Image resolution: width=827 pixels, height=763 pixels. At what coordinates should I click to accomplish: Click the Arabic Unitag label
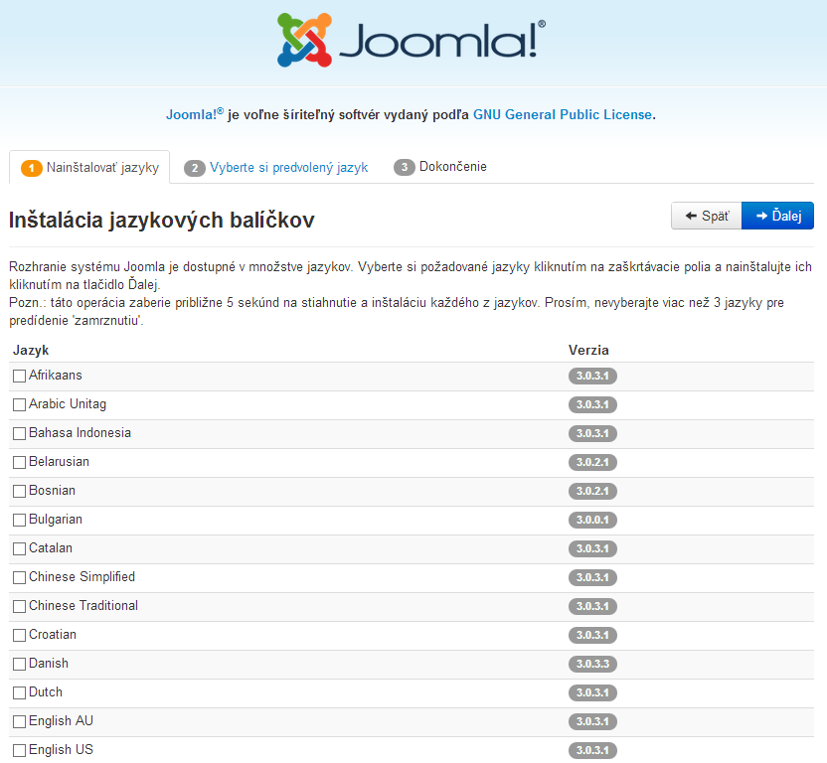click(68, 404)
